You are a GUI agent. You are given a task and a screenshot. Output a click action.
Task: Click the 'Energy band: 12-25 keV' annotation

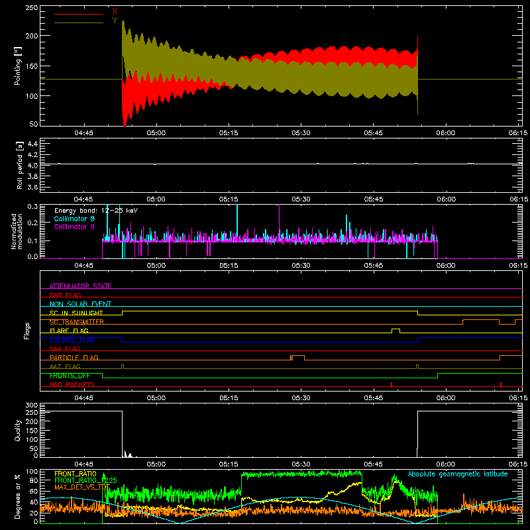(96, 211)
